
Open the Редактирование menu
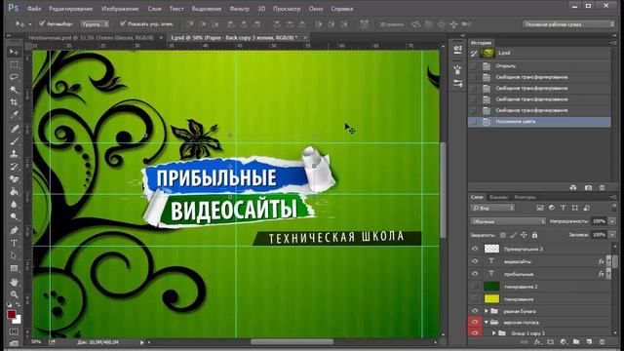(x=71, y=9)
